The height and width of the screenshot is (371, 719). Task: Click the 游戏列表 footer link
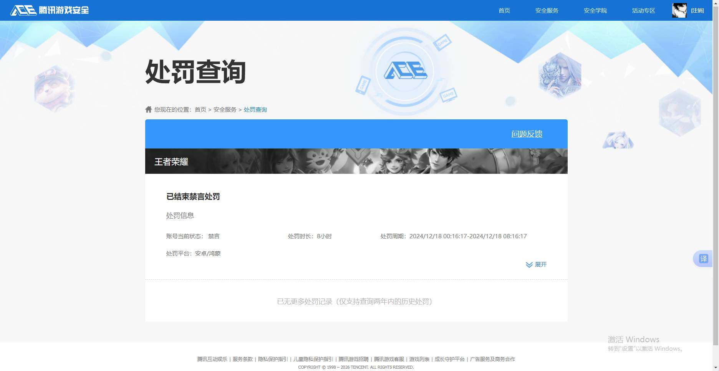419,359
